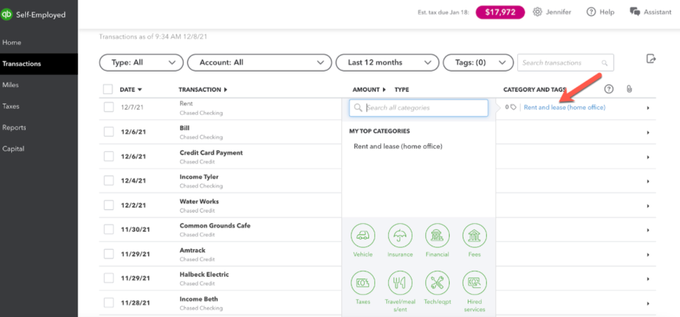
Task: Check the 12/6/21 Bill transaction
Action: tap(108, 132)
